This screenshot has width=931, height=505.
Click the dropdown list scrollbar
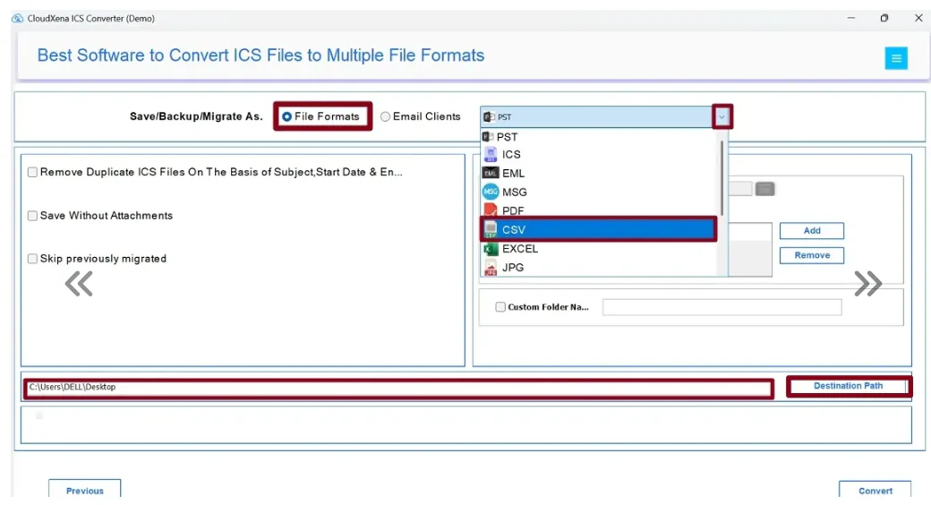pyautogui.click(x=722, y=178)
